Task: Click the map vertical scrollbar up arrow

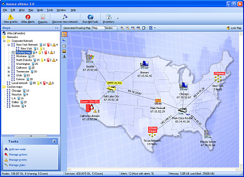Action: [241, 34]
